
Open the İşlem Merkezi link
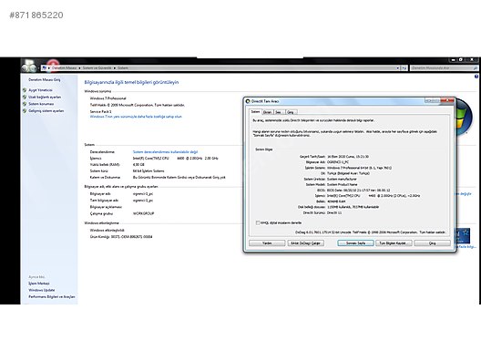(39, 284)
